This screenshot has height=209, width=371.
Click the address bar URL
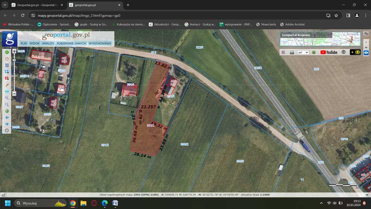click(x=79, y=15)
